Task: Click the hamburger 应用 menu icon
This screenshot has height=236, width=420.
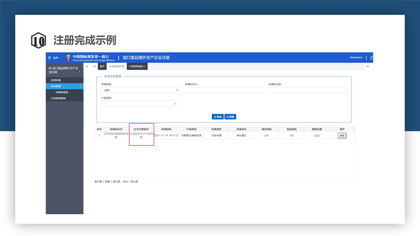Action: click(x=50, y=58)
